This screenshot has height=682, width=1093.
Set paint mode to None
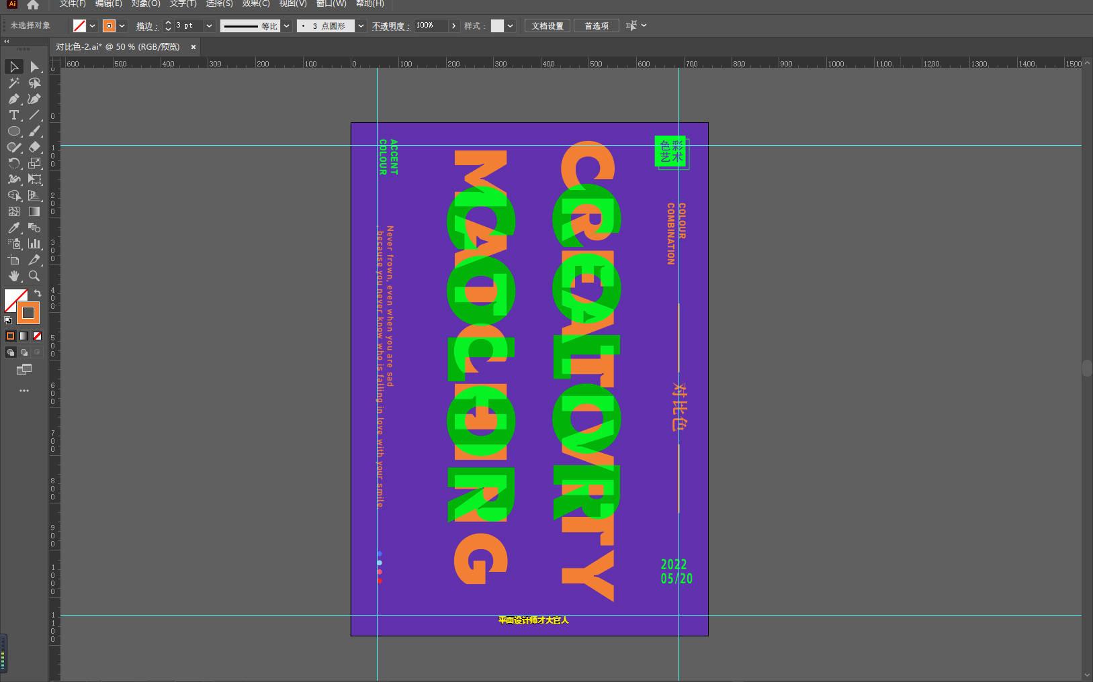click(38, 336)
